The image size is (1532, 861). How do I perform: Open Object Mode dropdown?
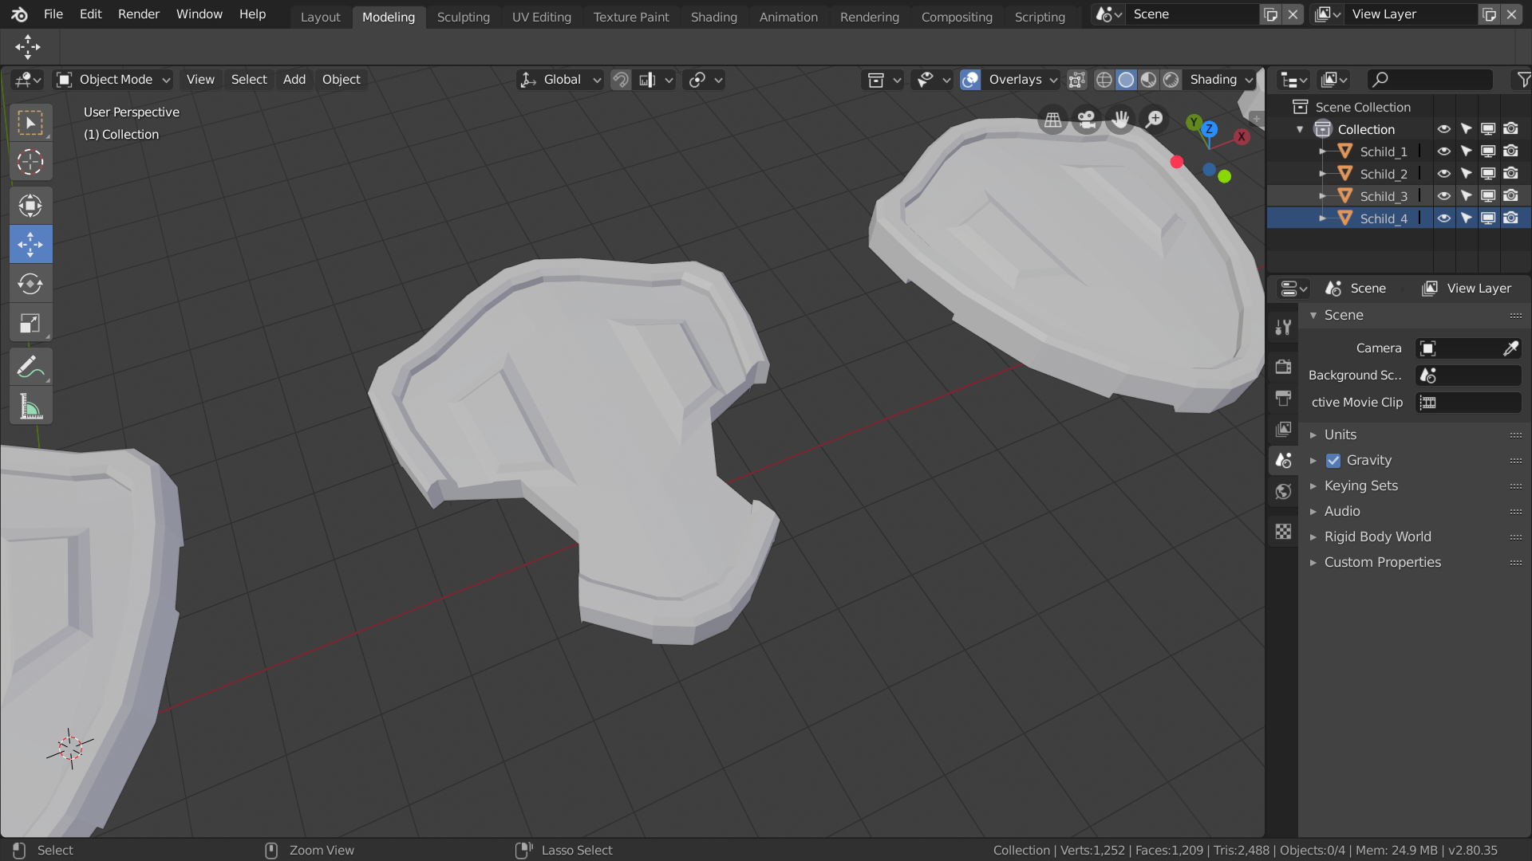point(113,80)
